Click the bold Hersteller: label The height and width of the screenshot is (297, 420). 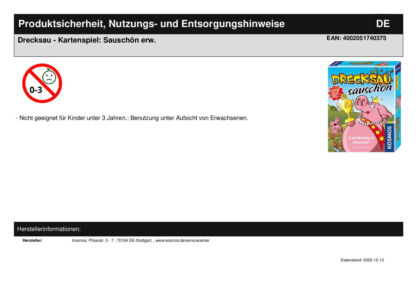[32, 241]
